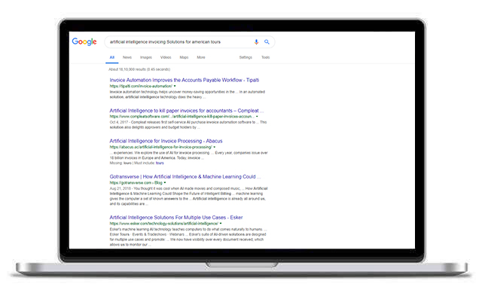The height and width of the screenshot is (299, 482).
Task: Open search Settings menu
Action: click(x=246, y=57)
